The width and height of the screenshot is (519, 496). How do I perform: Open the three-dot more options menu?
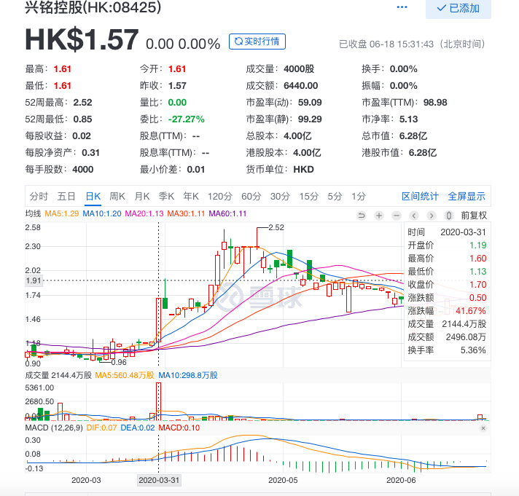402,7
